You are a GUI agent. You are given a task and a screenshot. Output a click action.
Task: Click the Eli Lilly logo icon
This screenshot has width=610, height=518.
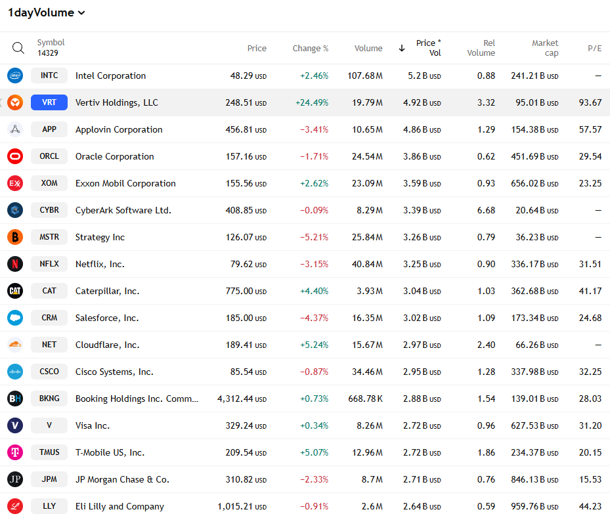pyautogui.click(x=15, y=506)
